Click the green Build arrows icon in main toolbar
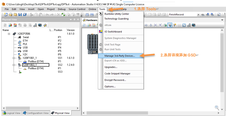The image size is (226, 116). coord(63,15)
